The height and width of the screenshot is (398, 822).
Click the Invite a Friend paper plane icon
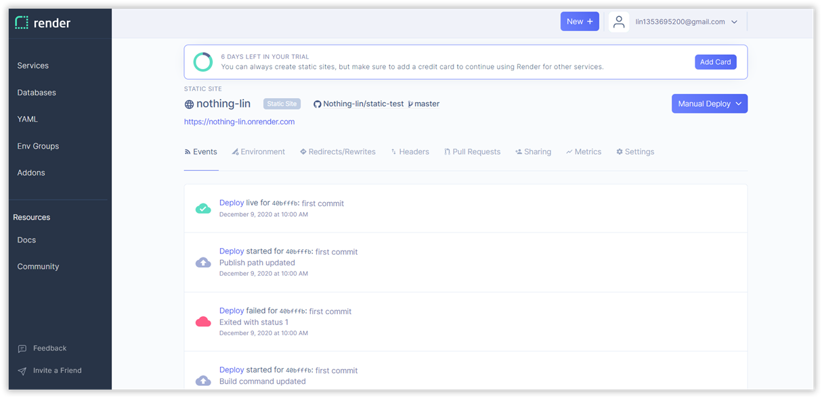[22, 371]
